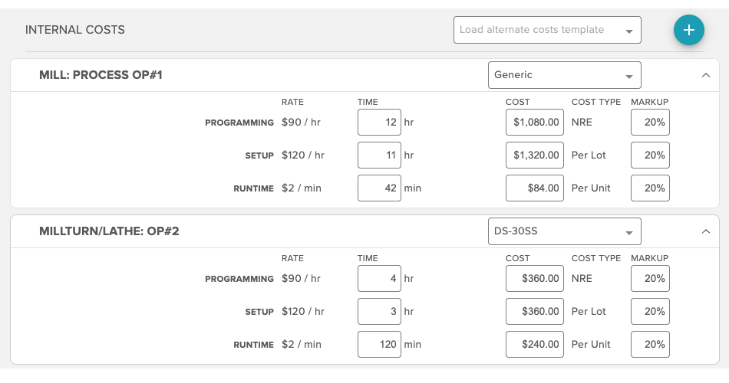Click the Lathe setup time field

pos(379,312)
